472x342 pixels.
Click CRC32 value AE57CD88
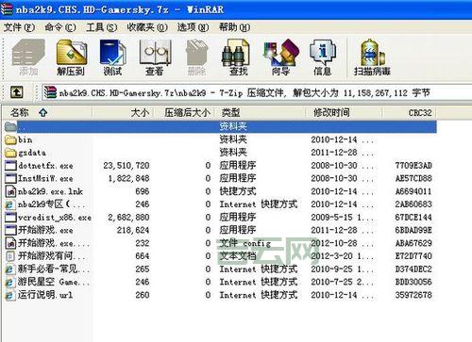(x=413, y=178)
